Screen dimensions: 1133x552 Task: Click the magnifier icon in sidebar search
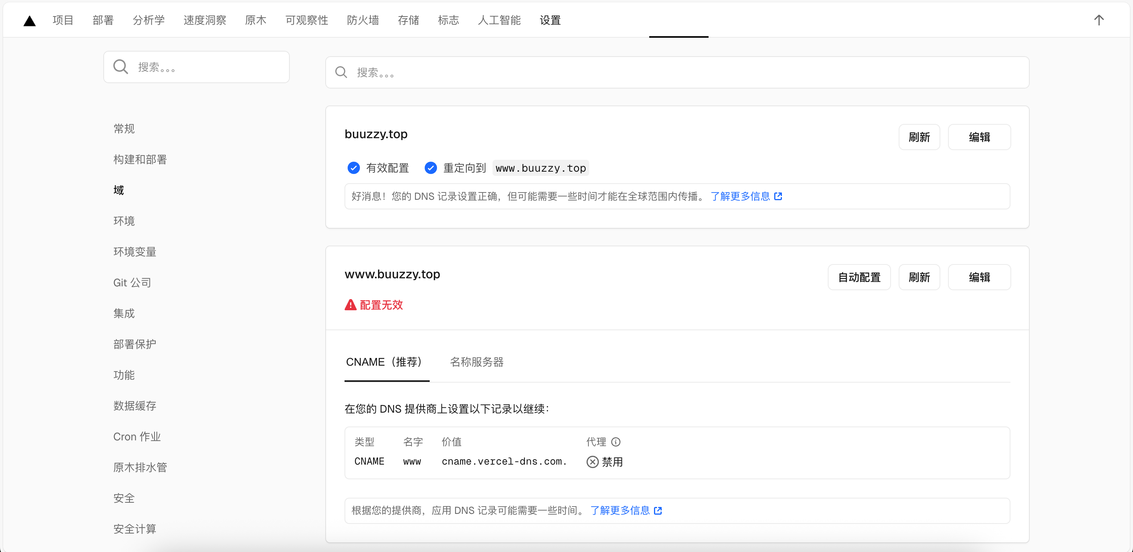coord(121,67)
